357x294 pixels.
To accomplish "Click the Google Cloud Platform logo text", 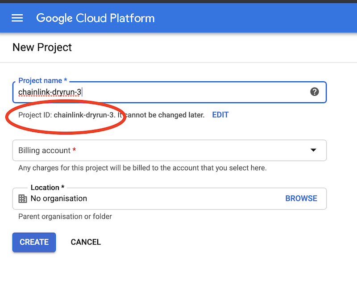I will pyautogui.click(x=95, y=18).
